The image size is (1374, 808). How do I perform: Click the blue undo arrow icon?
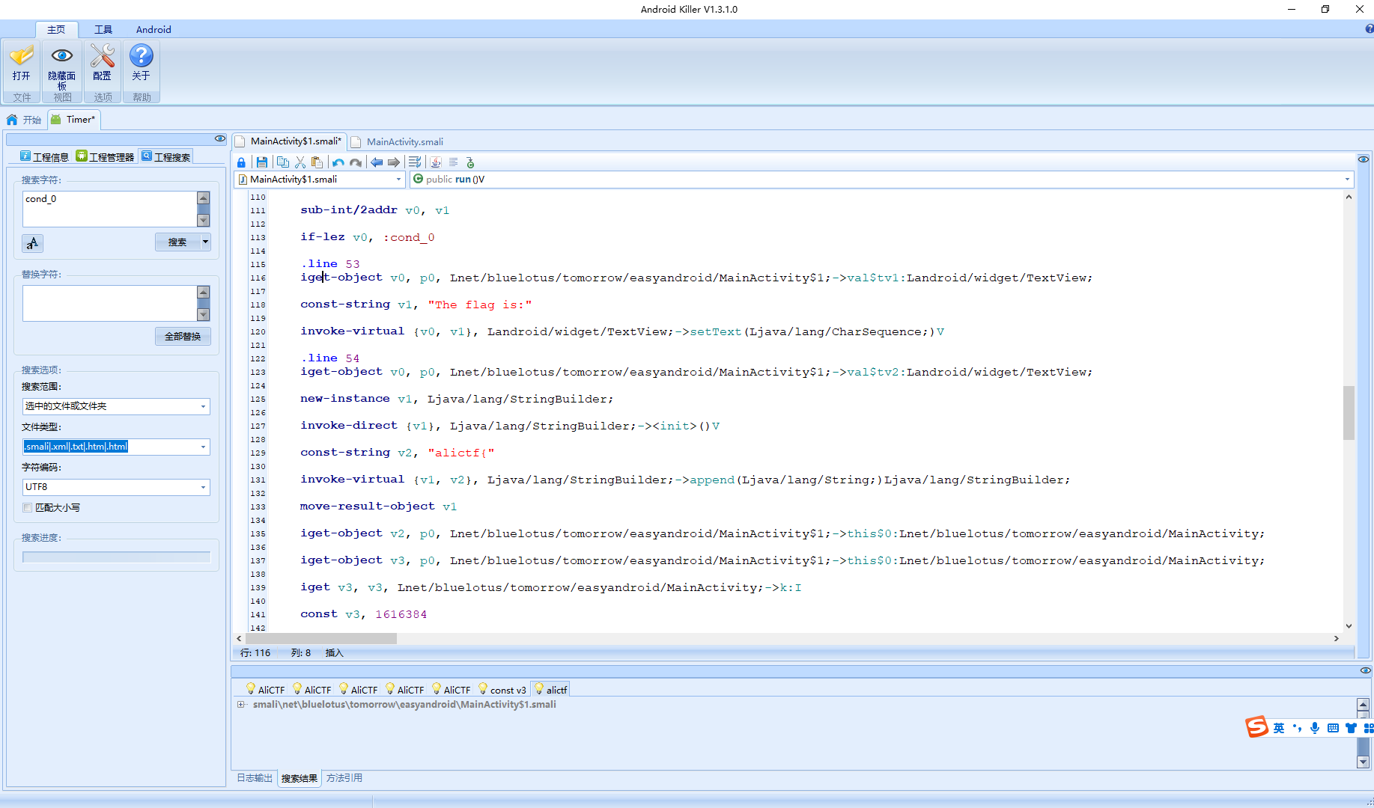coord(338,162)
